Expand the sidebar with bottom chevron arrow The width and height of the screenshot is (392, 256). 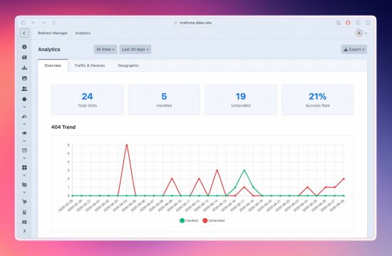(x=24, y=231)
